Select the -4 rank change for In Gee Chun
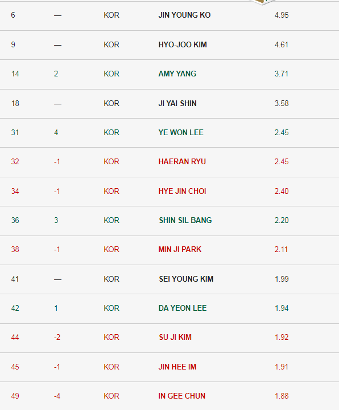 click(x=57, y=396)
